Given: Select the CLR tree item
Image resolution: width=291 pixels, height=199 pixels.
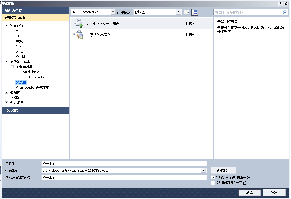Looking at the screenshot, I should (19, 36).
